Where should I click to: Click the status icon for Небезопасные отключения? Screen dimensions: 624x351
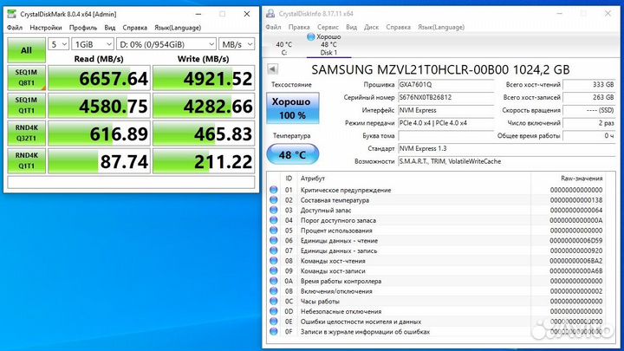point(273,311)
